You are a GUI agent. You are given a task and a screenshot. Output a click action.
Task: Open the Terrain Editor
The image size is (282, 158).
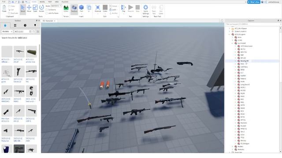(66, 8)
